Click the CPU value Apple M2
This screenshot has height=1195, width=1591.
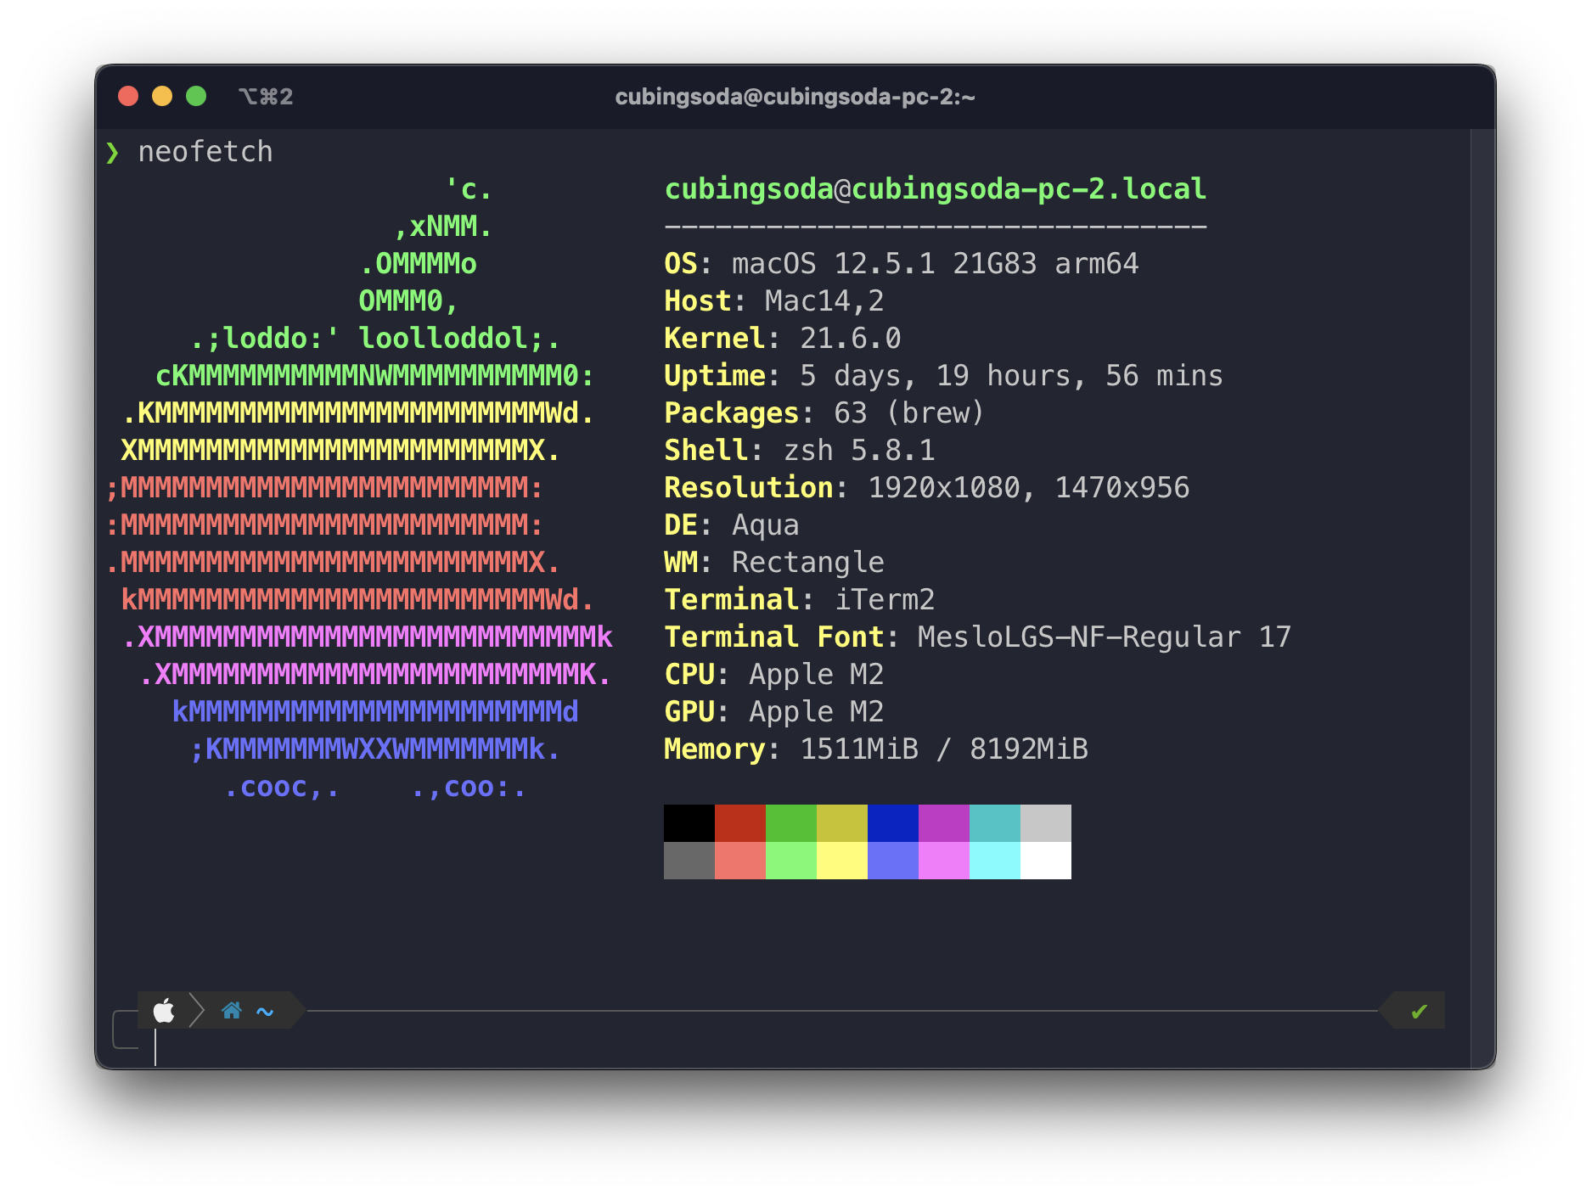click(x=816, y=674)
